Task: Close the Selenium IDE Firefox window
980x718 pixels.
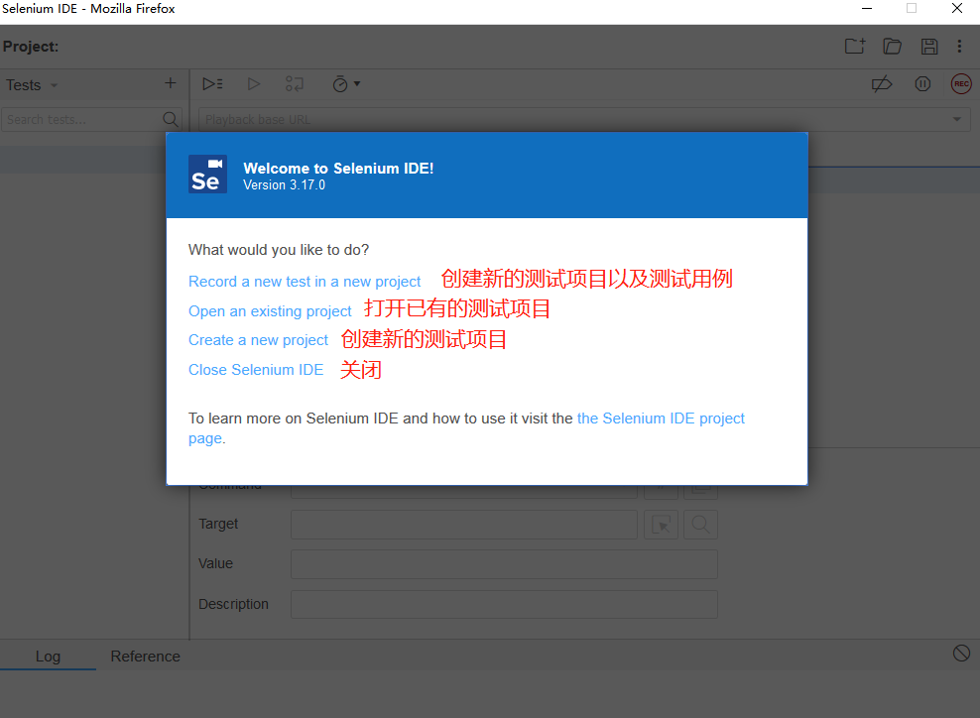Action: point(957,9)
